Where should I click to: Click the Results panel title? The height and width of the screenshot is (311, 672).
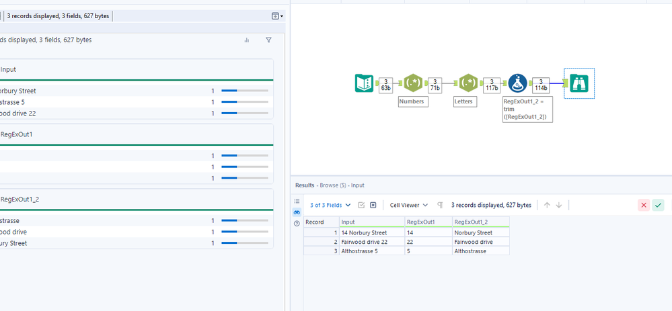pyautogui.click(x=305, y=185)
